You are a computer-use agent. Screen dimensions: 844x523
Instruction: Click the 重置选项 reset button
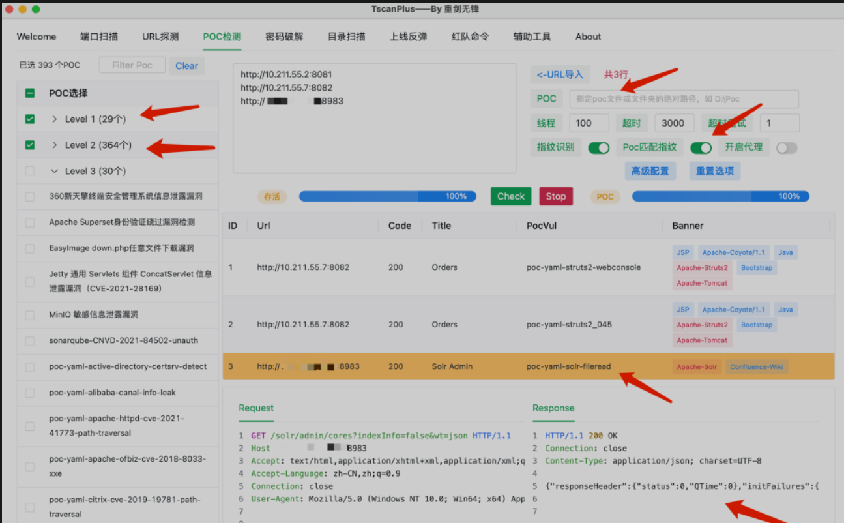click(715, 172)
